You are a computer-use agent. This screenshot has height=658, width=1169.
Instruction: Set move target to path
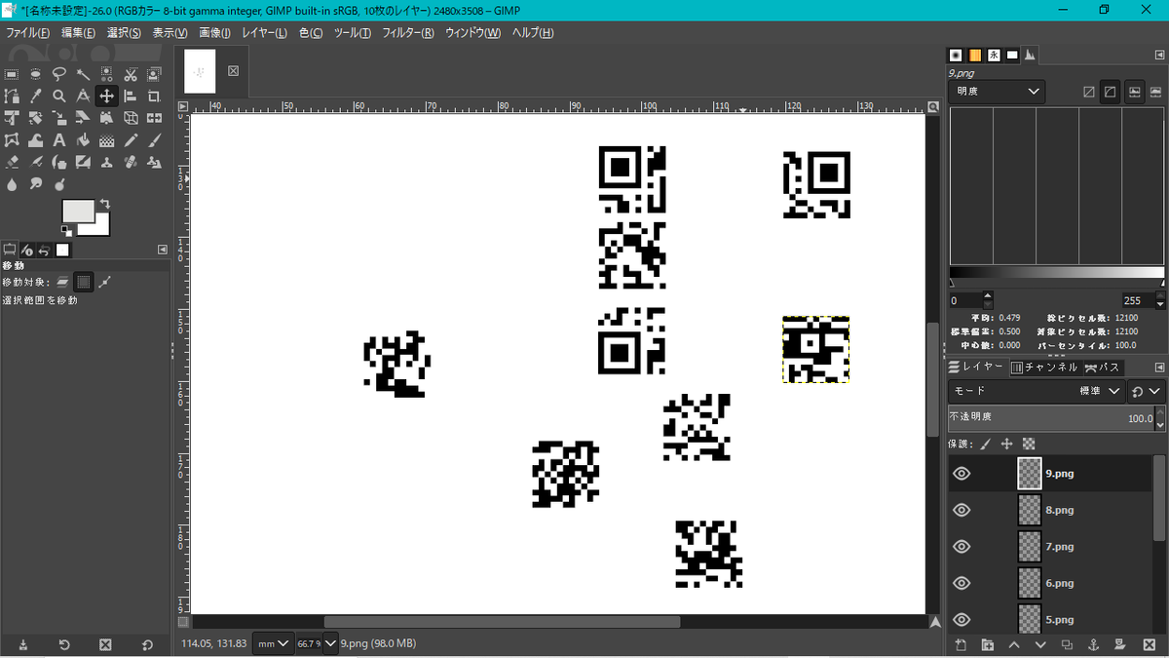click(x=105, y=282)
